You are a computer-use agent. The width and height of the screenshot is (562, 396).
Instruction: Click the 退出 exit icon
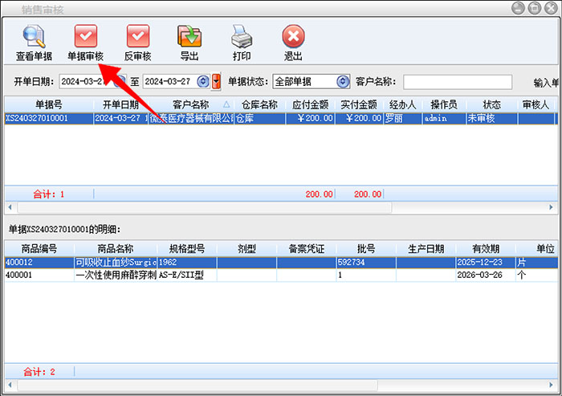pos(293,37)
